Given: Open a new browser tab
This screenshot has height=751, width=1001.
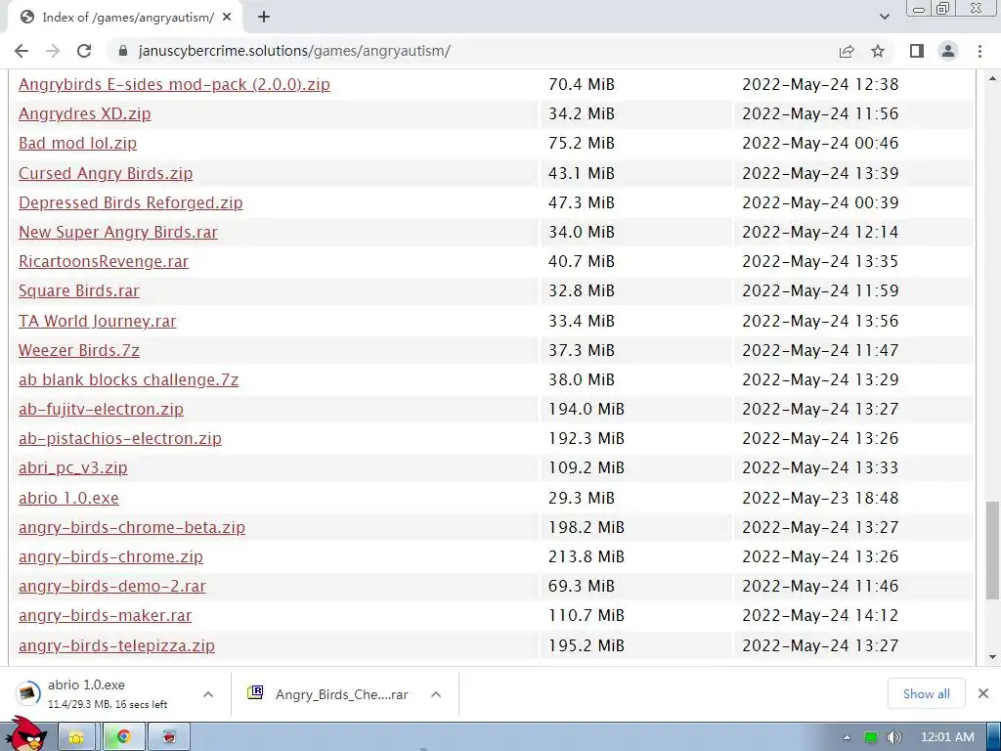Looking at the screenshot, I should 264,18.
